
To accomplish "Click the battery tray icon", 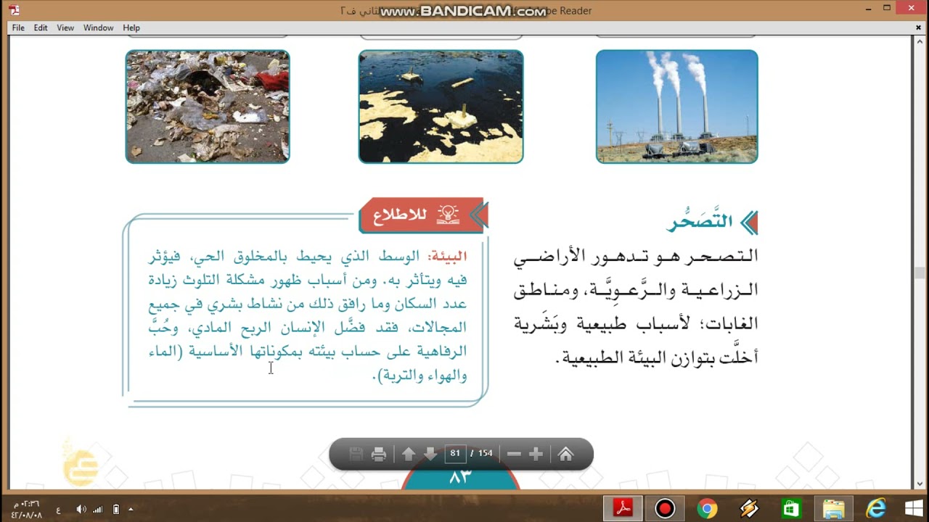I will pyautogui.click(x=115, y=510).
